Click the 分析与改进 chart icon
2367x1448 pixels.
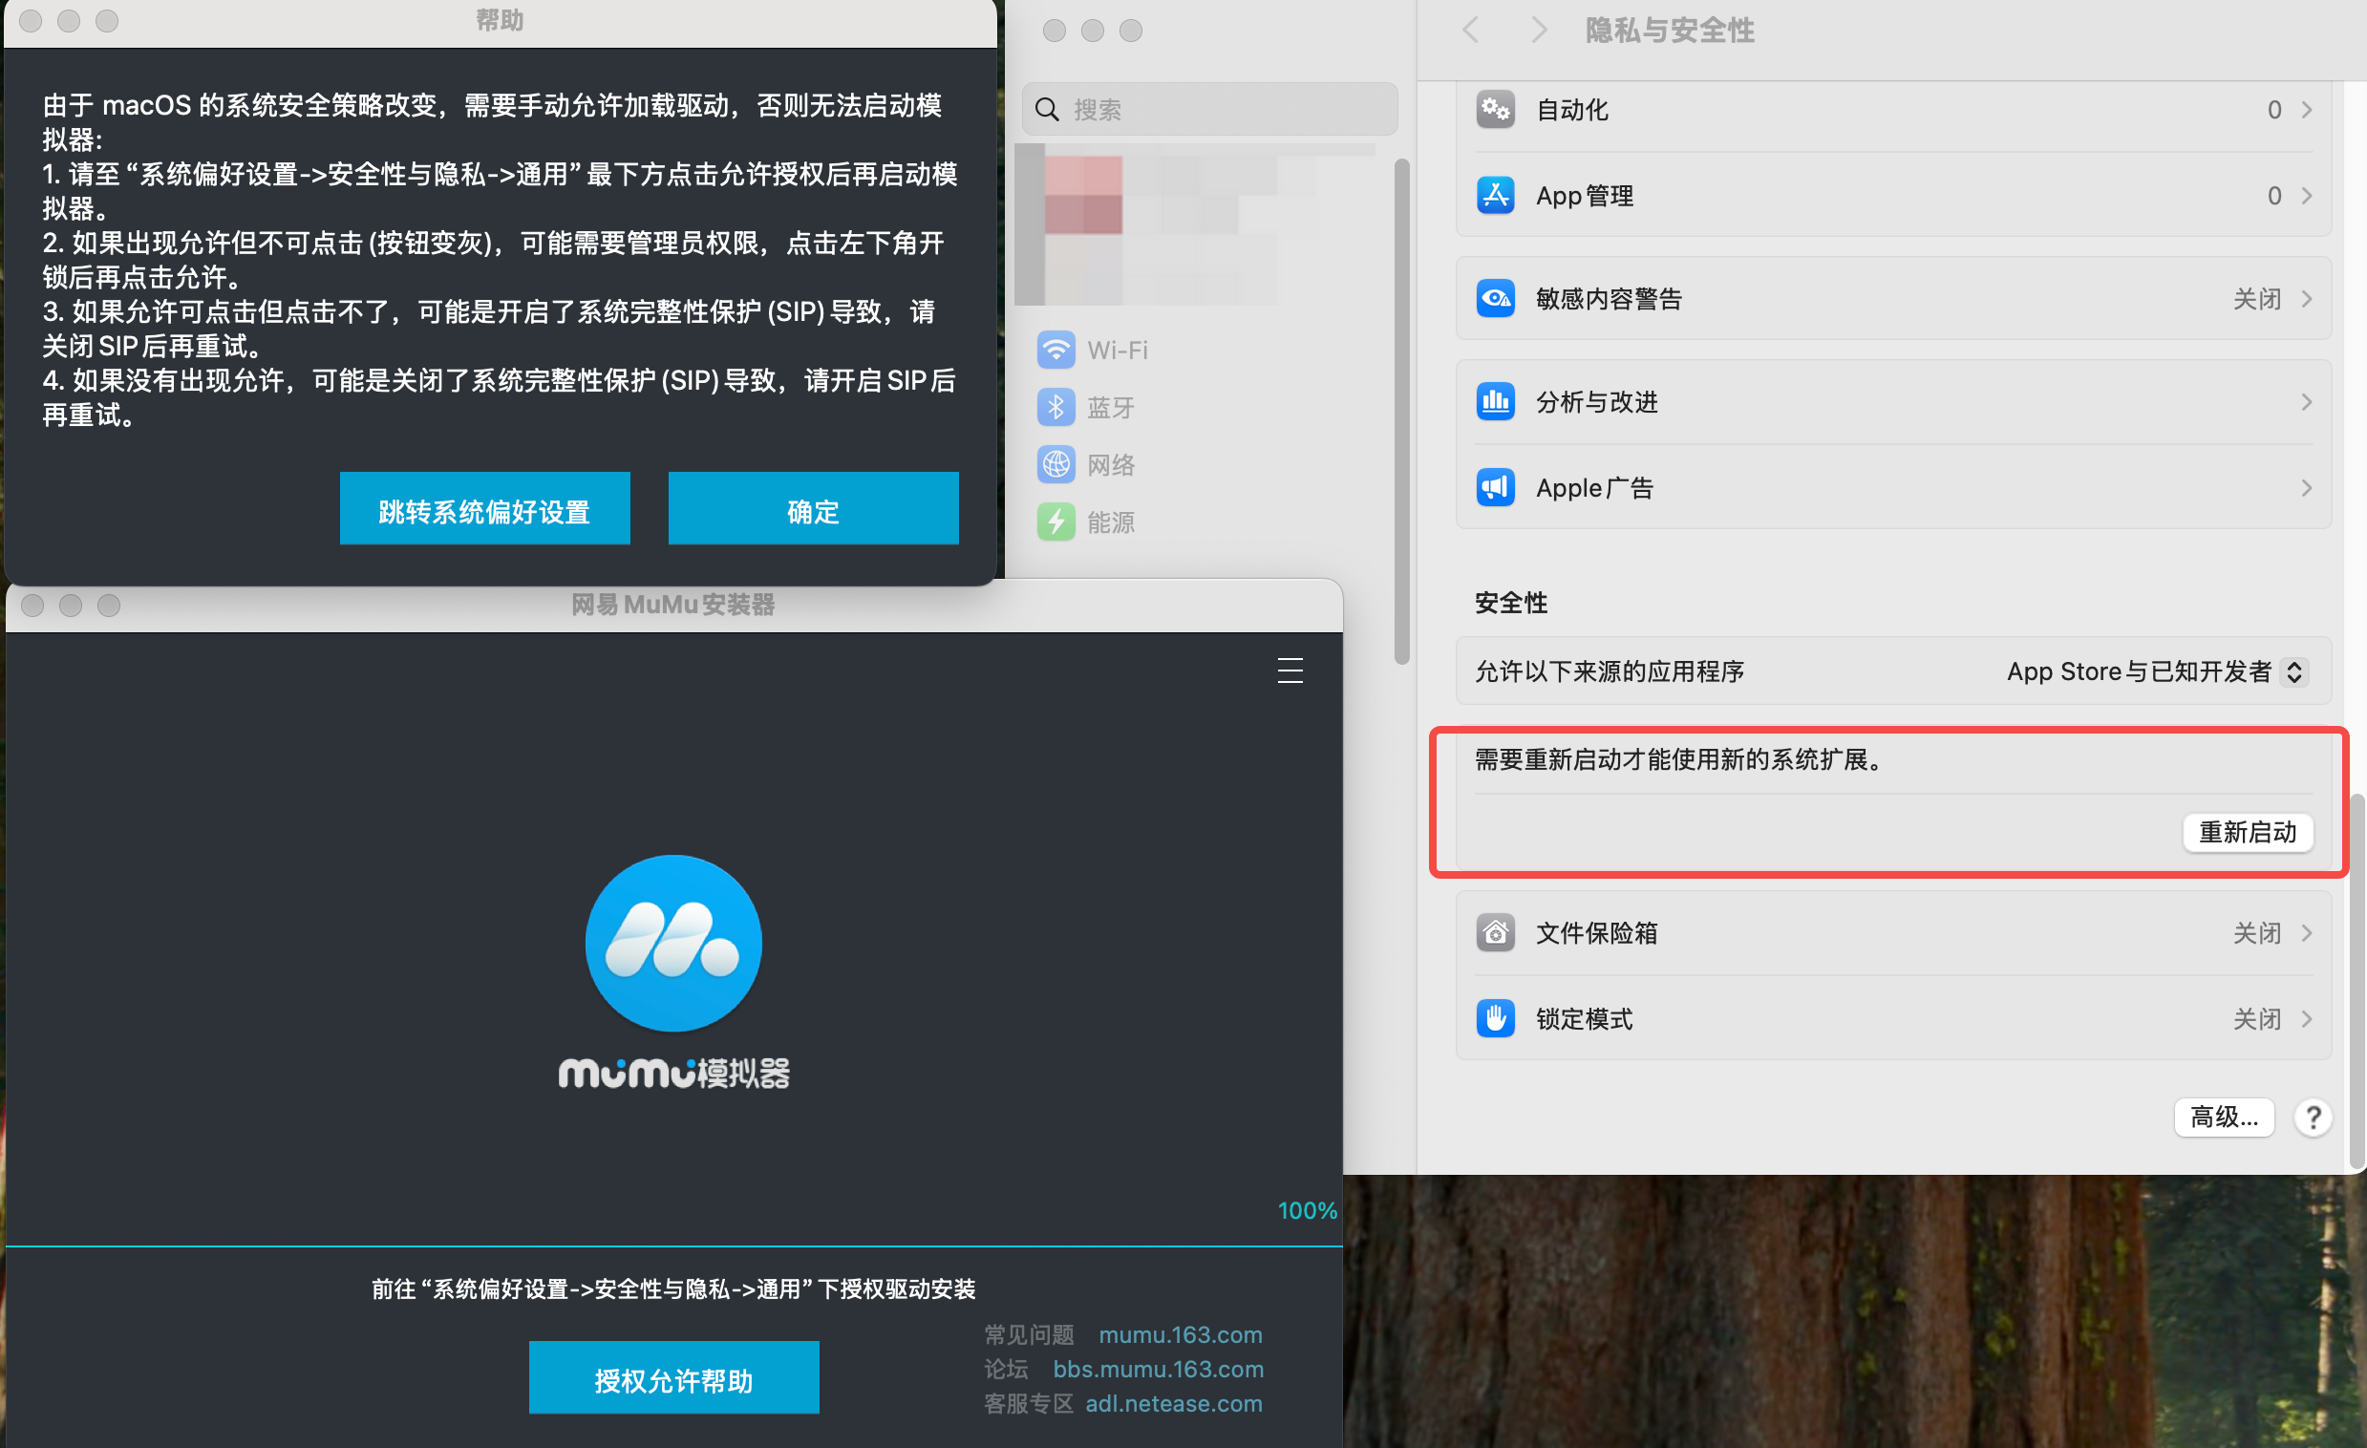1495,401
